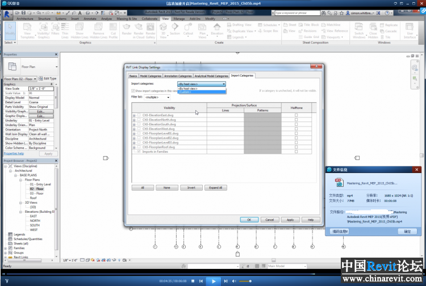426x286 pixels.
Task: Expand Ch5-ElevationEast.dwg tree node
Action: (134, 115)
